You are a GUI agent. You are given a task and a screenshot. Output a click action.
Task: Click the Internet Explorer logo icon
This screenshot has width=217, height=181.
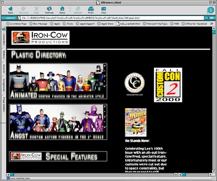(x=211, y=10)
